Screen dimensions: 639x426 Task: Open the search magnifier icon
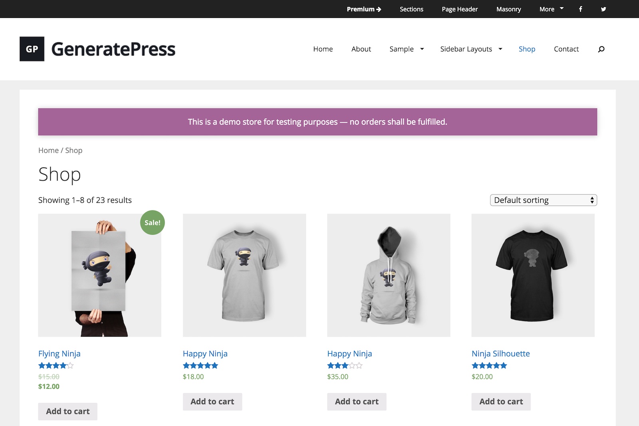(x=601, y=49)
